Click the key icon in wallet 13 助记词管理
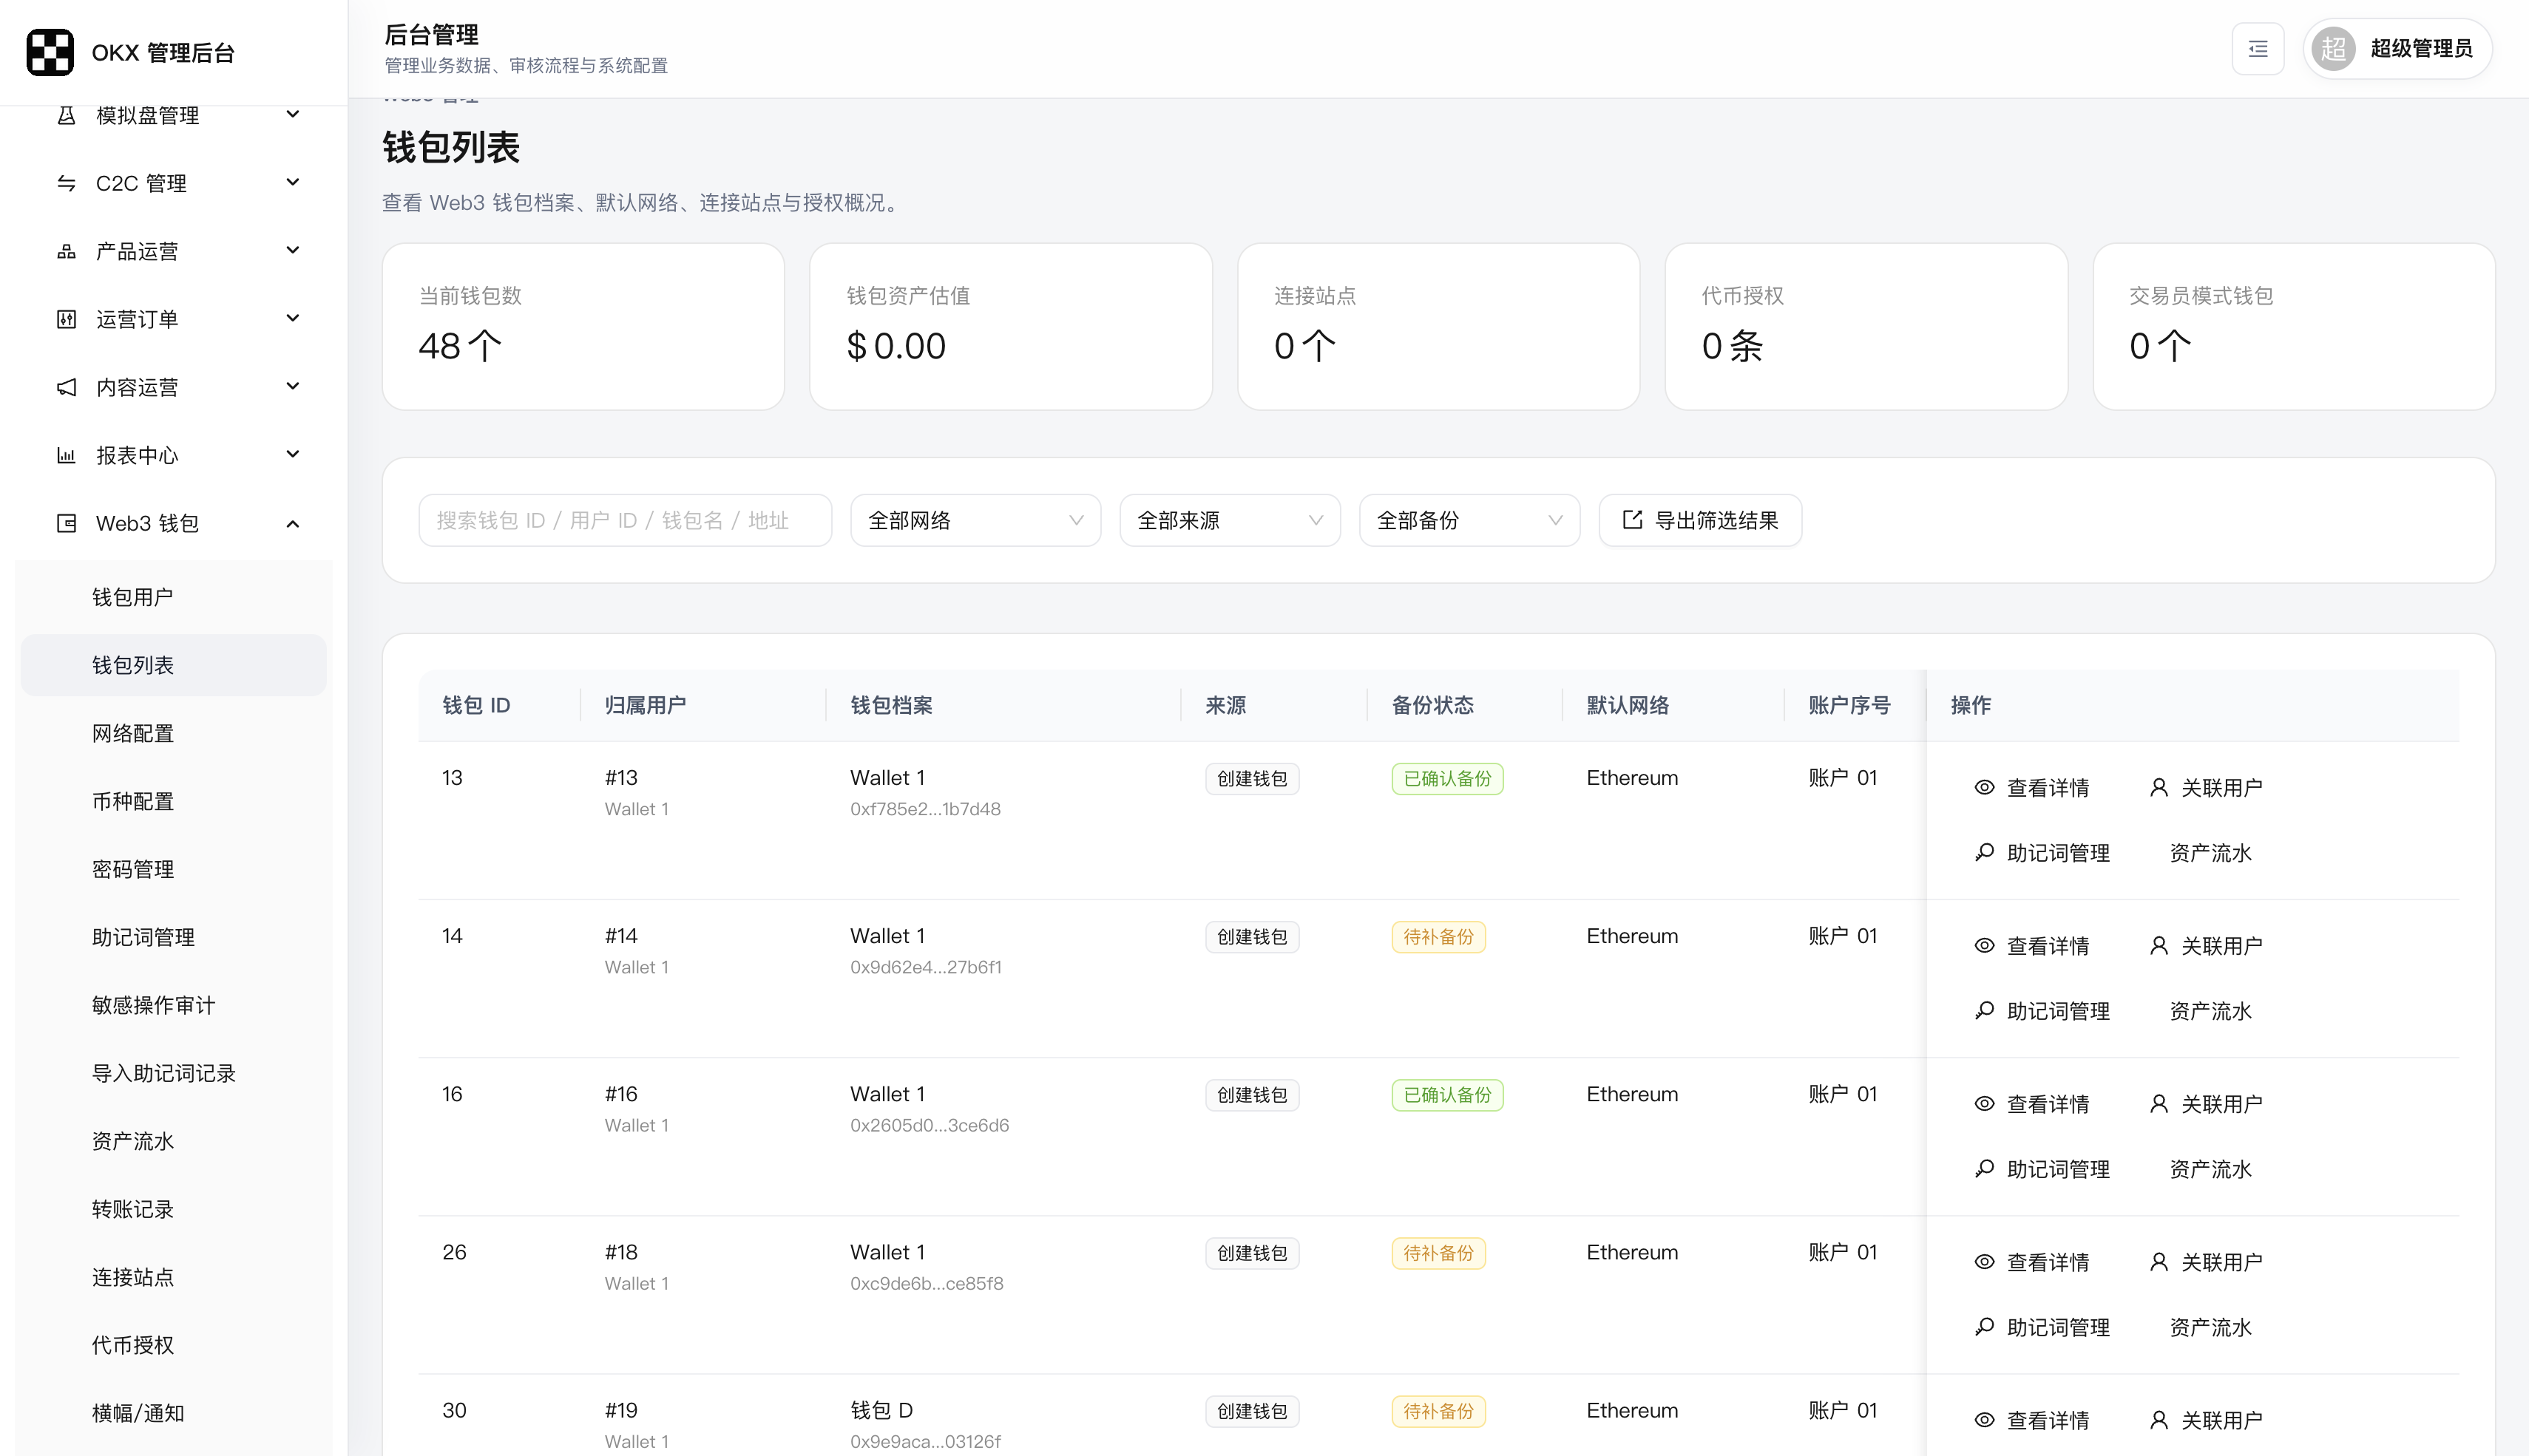This screenshot has height=1456, width=2529. click(1985, 852)
